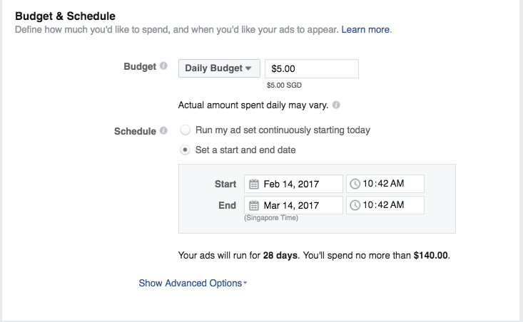523x322 pixels.
Task: Open the End date calendar icon
Action: (254, 205)
